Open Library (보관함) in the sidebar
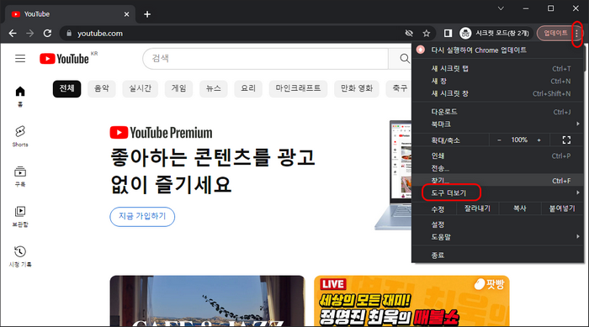Screen dimensions: 589x327 (20, 216)
